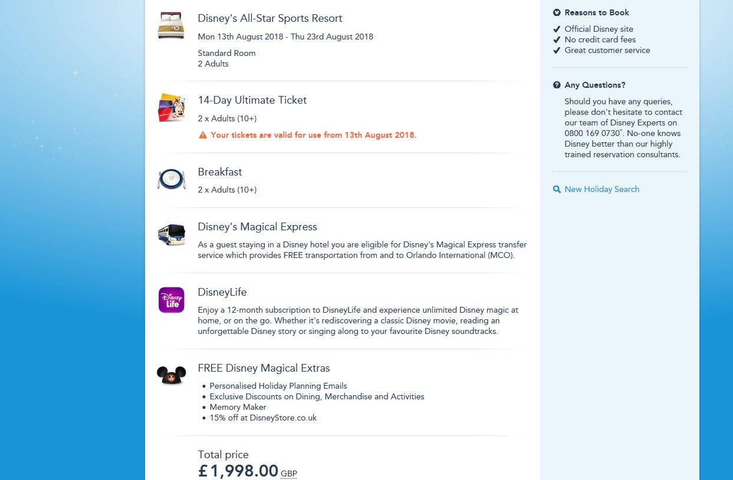
Task: Open the New Holiday Search link
Action: (x=601, y=189)
